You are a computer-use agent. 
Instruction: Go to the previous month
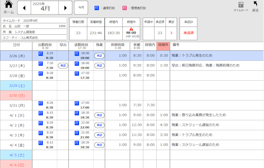(x=24, y=8)
